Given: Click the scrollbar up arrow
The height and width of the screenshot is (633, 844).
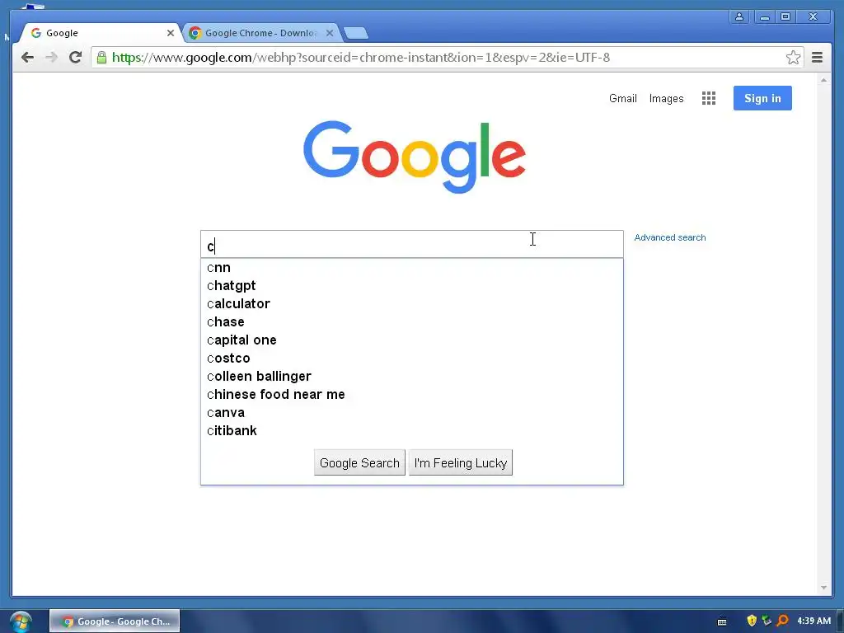Looking at the screenshot, I should (823, 80).
